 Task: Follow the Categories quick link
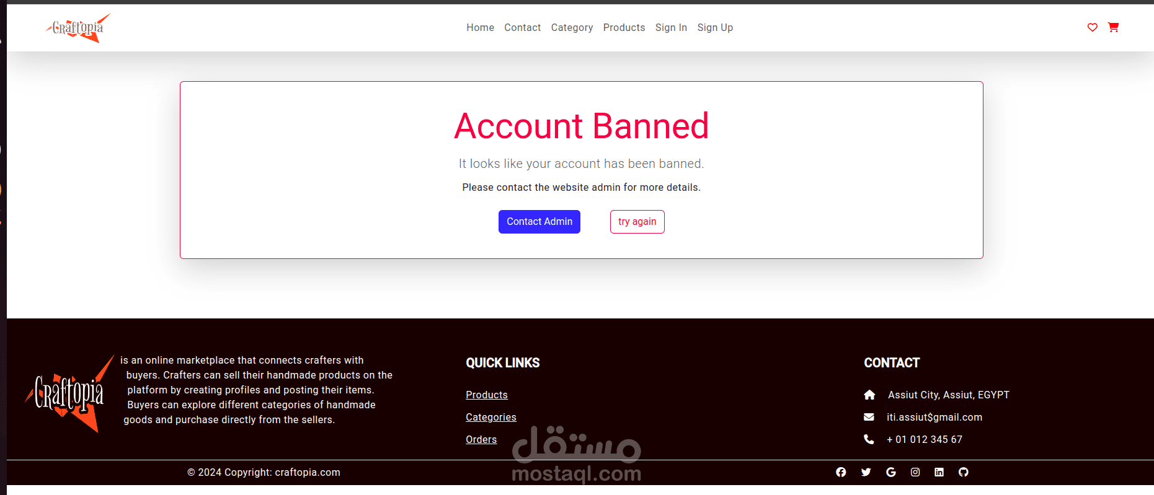[x=491, y=418]
